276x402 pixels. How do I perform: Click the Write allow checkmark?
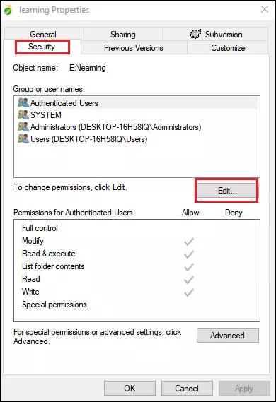[189, 292]
